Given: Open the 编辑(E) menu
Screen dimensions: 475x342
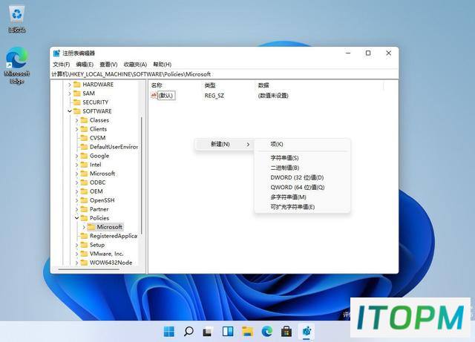Looking at the screenshot, I should (85, 65).
